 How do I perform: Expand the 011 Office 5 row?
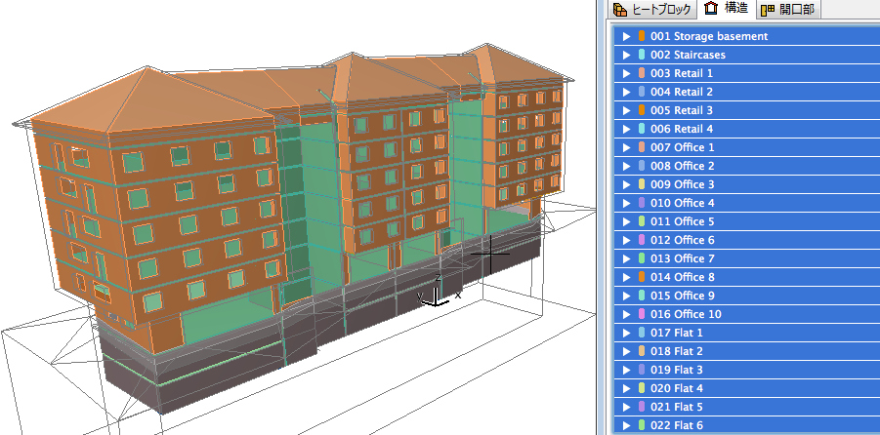pos(627,221)
